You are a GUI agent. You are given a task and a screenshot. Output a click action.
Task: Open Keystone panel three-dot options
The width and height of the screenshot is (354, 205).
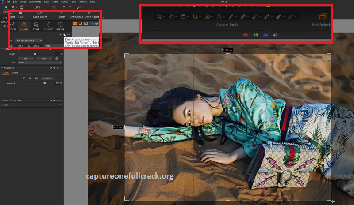click(x=61, y=68)
